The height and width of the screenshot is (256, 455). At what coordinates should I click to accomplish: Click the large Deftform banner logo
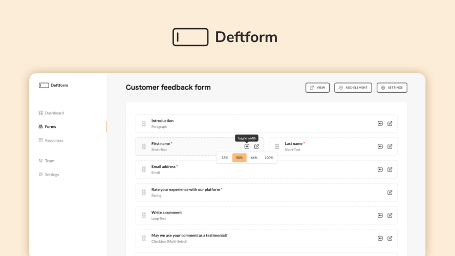[225, 37]
